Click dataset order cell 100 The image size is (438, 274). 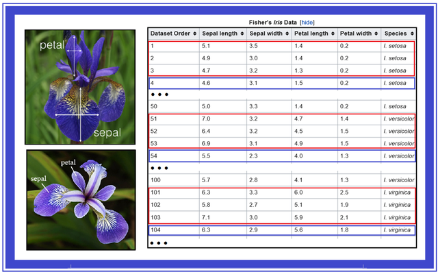click(x=155, y=180)
